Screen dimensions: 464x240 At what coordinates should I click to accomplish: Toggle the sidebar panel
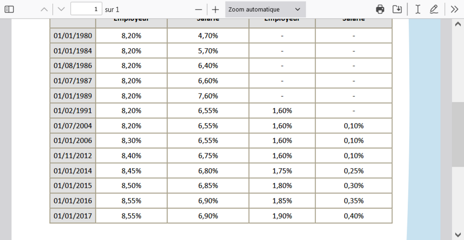pyautogui.click(x=9, y=9)
